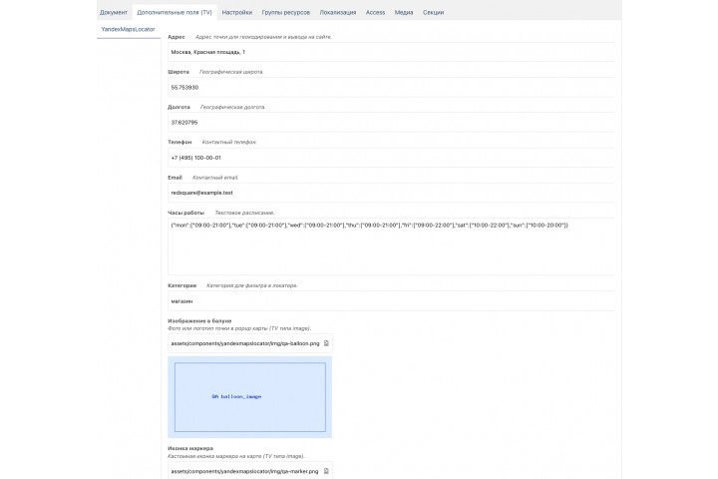Select the YandexMapsLocator category tab
This screenshot has width=718, height=479.
pyautogui.click(x=129, y=29)
